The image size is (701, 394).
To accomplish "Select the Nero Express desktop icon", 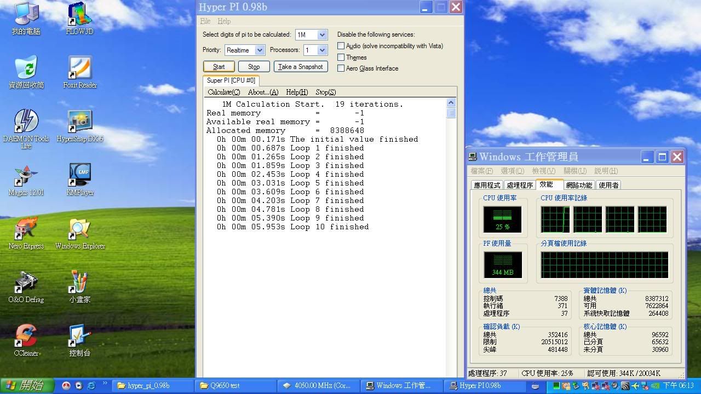I will tap(26, 233).
